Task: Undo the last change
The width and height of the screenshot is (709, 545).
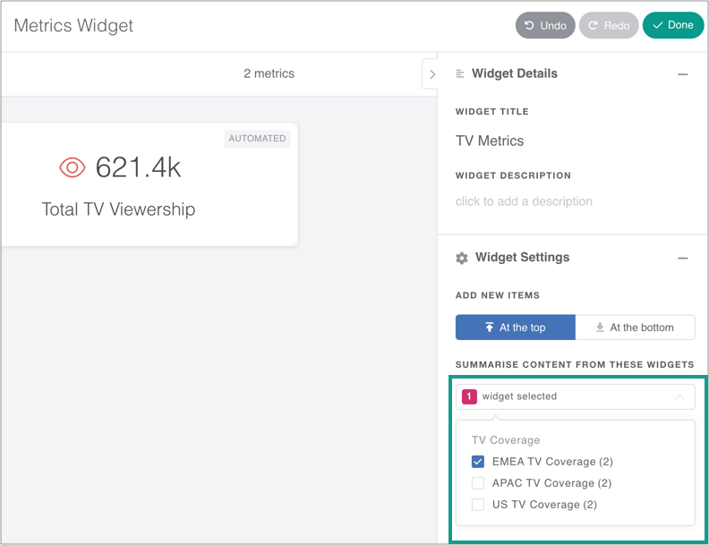Action: point(545,25)
